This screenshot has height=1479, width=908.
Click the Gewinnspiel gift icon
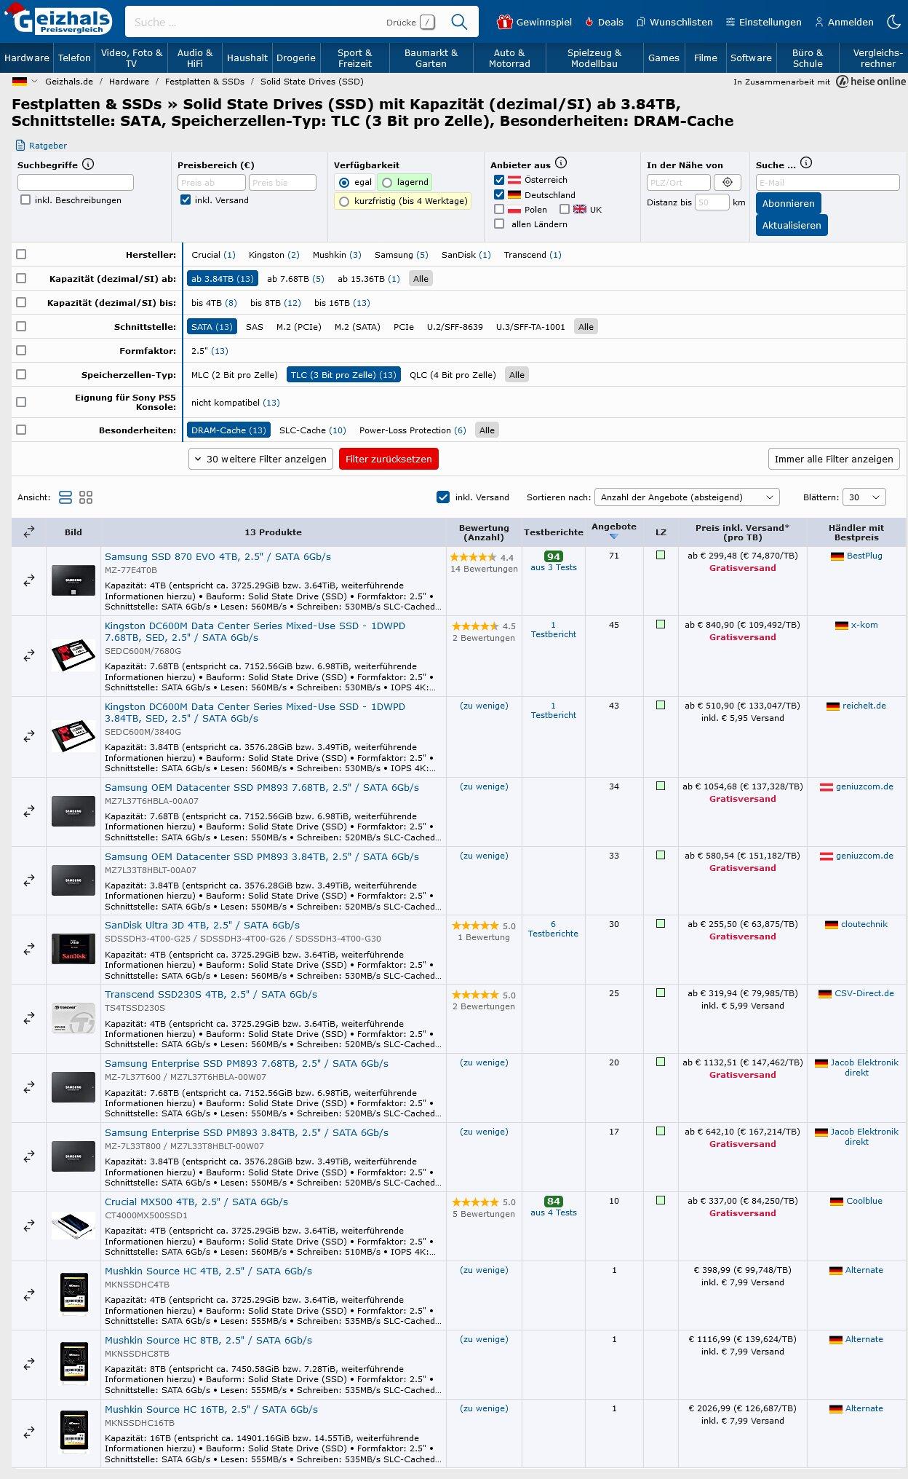point(505,22)
